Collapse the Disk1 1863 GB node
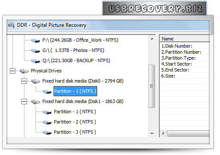The height and width of the screenshot is (155, 220). 24,102
